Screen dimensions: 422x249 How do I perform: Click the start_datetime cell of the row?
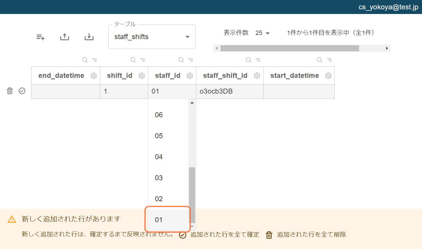299,92
